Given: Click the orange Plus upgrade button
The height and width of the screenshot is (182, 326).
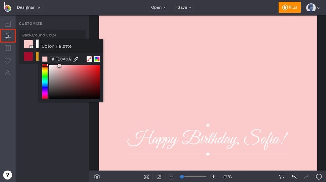Looking at the screenshot, I should (290, 7).
